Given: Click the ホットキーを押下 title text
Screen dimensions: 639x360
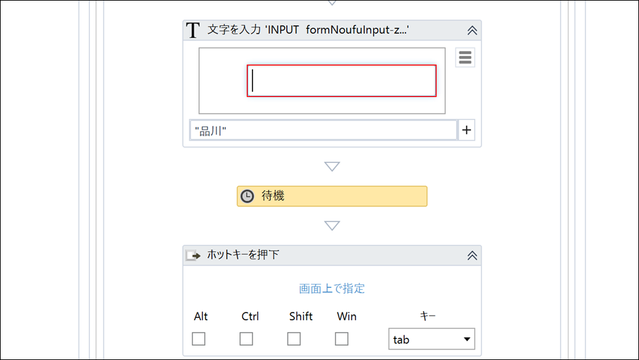Looking at the screenshot, I should (243, 255).
